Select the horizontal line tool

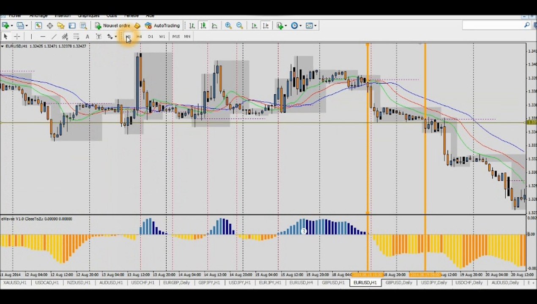pyautogui.click(x=42, y=37)
